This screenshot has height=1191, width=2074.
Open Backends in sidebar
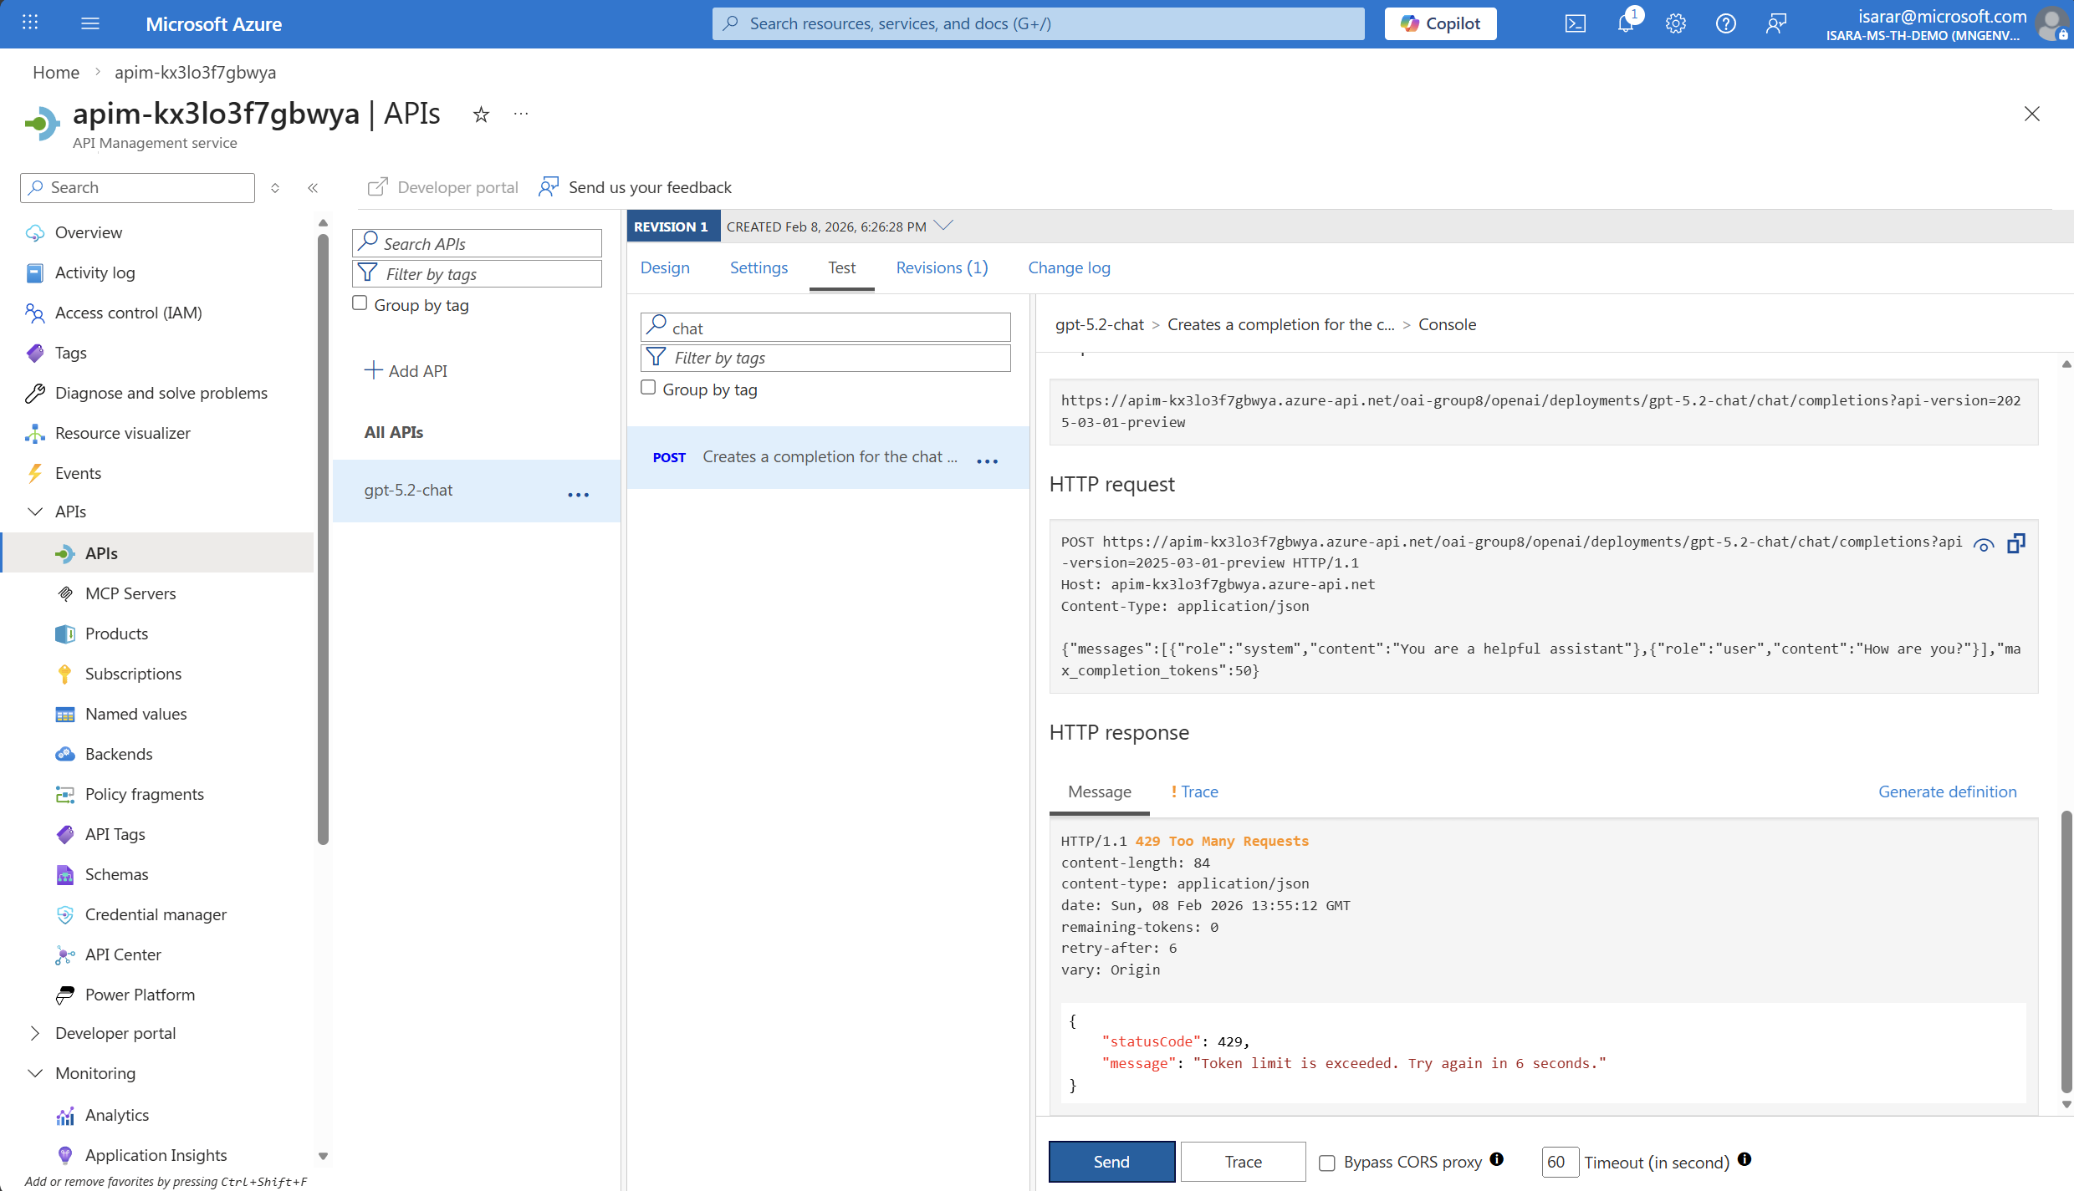coord(119,754)
